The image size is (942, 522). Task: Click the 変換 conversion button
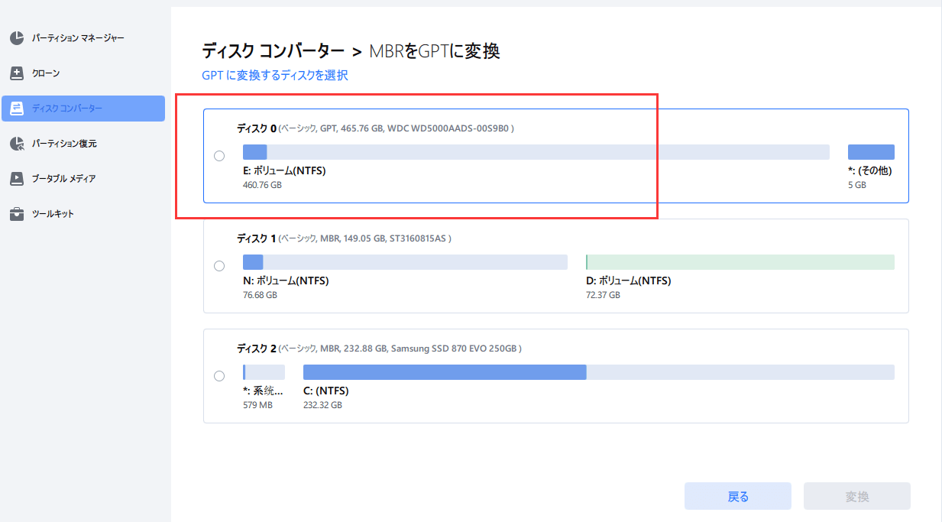click(x=856, y=495)
